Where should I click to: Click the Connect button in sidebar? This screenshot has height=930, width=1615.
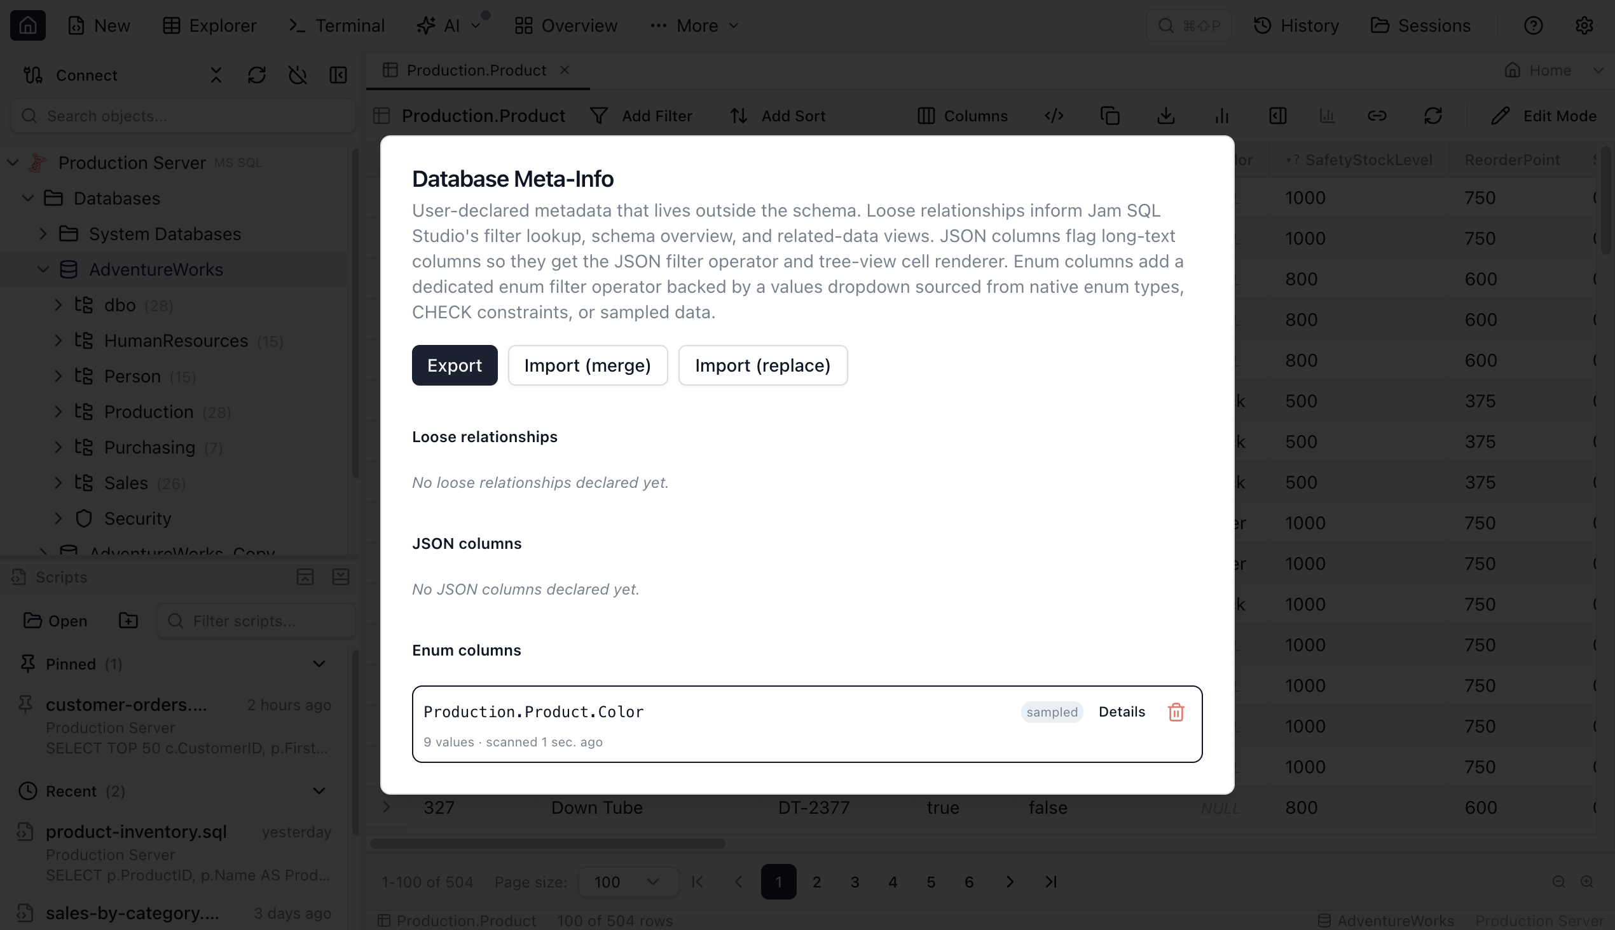(71, 76)
